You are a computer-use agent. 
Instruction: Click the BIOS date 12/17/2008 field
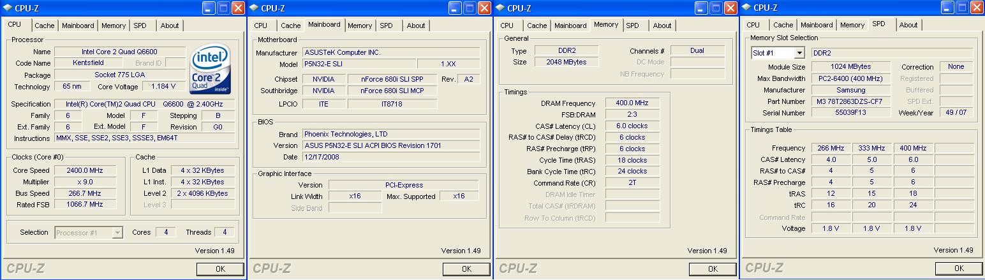click(x=391, y=157)
